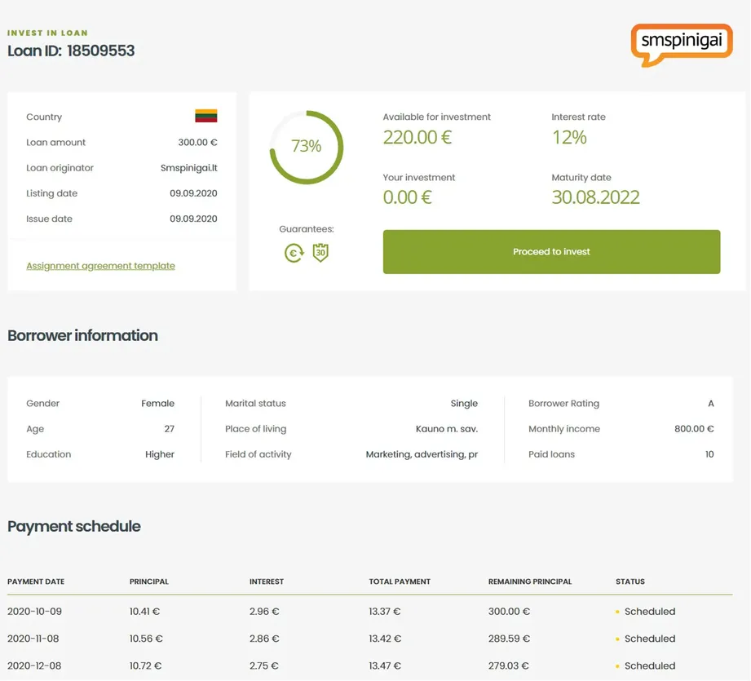751x681 pixels.
Task: Click the payment date 2020-10-09
Action: tap(34, 612)
